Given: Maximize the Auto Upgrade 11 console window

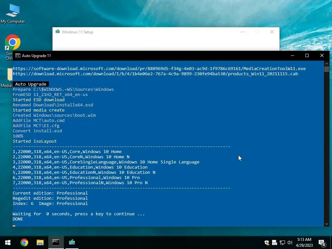Looking at the screenshot, I should click(307, 55).
